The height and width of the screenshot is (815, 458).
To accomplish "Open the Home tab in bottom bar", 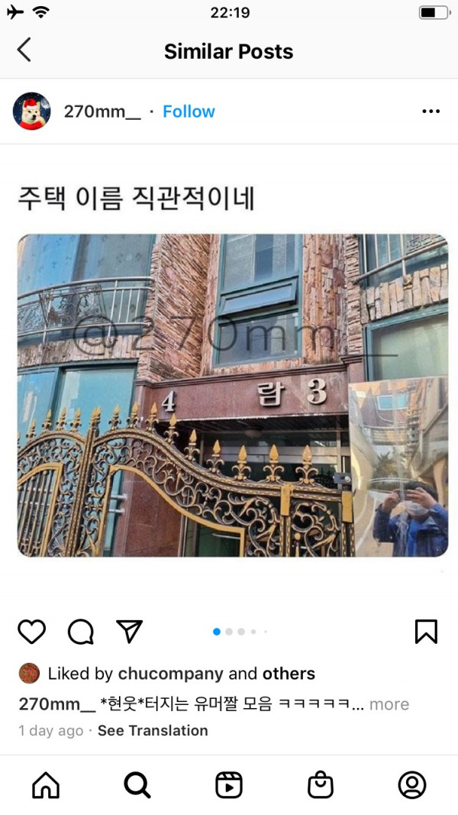I will 46,784.
